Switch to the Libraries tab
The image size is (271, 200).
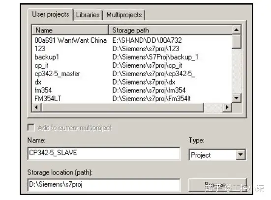(x=88, y=15)
